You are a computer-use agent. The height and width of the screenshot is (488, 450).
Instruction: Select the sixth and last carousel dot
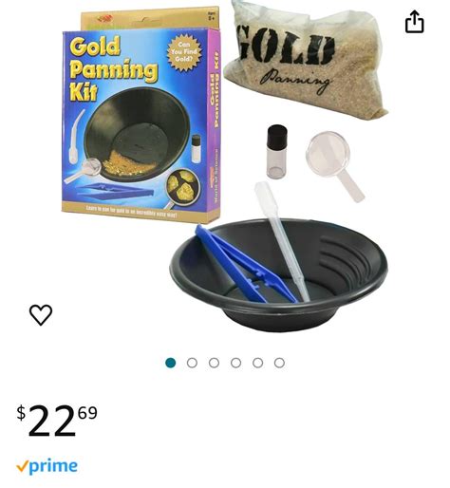point(279,363)
